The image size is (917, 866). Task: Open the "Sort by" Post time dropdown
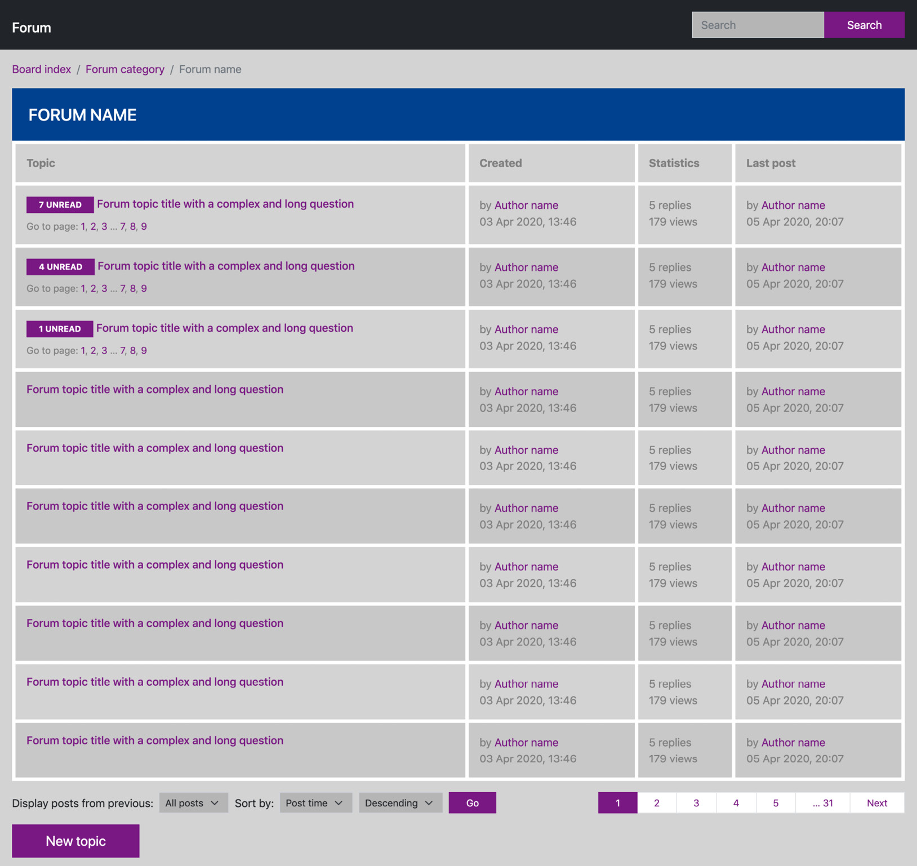[315, 803]
